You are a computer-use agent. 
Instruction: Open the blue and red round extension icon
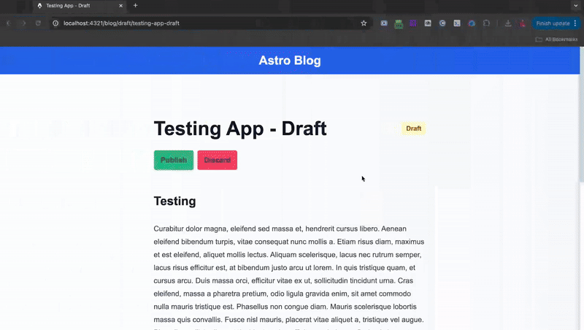472,23
